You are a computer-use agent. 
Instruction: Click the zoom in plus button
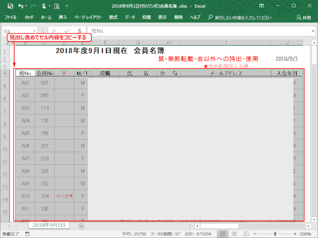[x=295, y=234]
